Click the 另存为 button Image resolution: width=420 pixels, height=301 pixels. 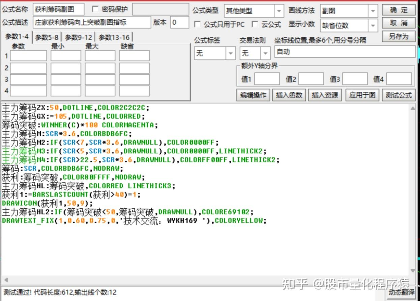(x=399, y=36)
